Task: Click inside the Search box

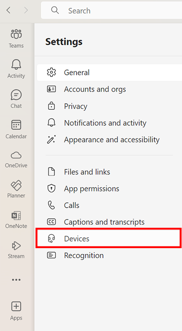Action: tap(111, 10)
